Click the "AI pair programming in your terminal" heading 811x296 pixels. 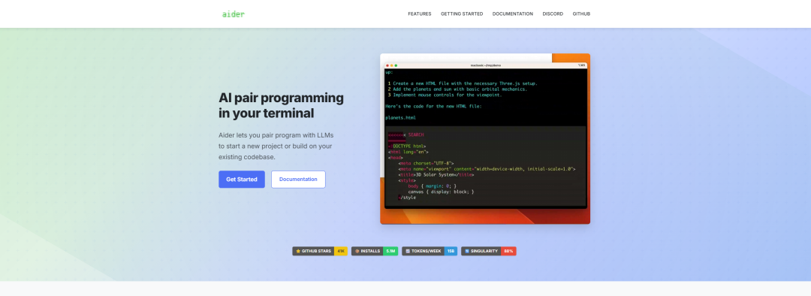(x=281, y=105)
